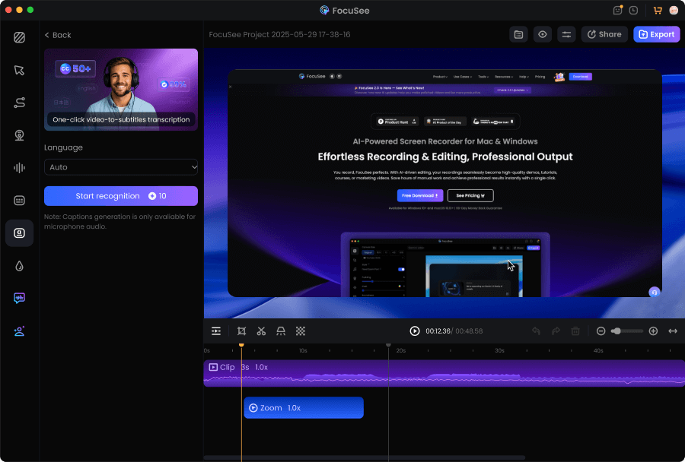Open the webcam panel in sidebar
This screenshot has height=462, width=685.
(x=19, y=135)
